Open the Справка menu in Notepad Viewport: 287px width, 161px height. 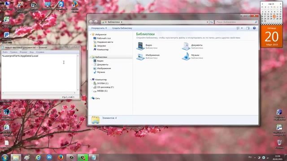40,52
